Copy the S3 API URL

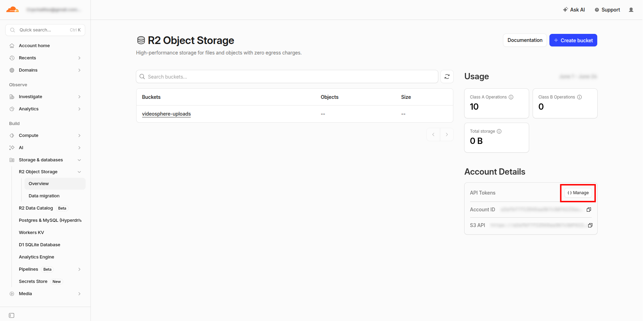590,225
